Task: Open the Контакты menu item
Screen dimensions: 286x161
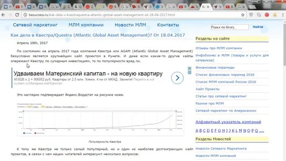Action: coord(168,25)
